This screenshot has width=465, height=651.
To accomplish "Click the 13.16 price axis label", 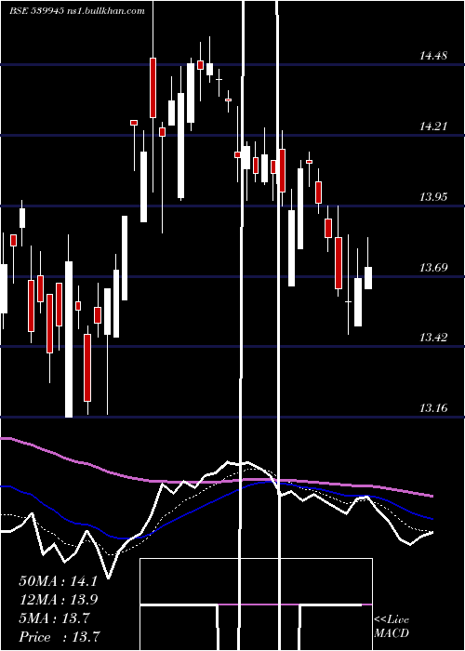I will tap(433, 407).
